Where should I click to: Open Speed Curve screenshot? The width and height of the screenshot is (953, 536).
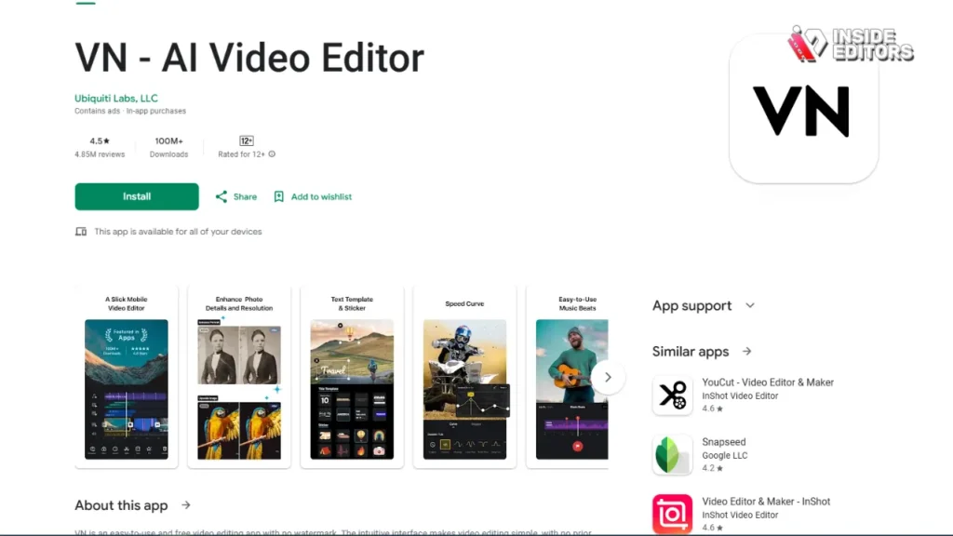pos(464,377)
